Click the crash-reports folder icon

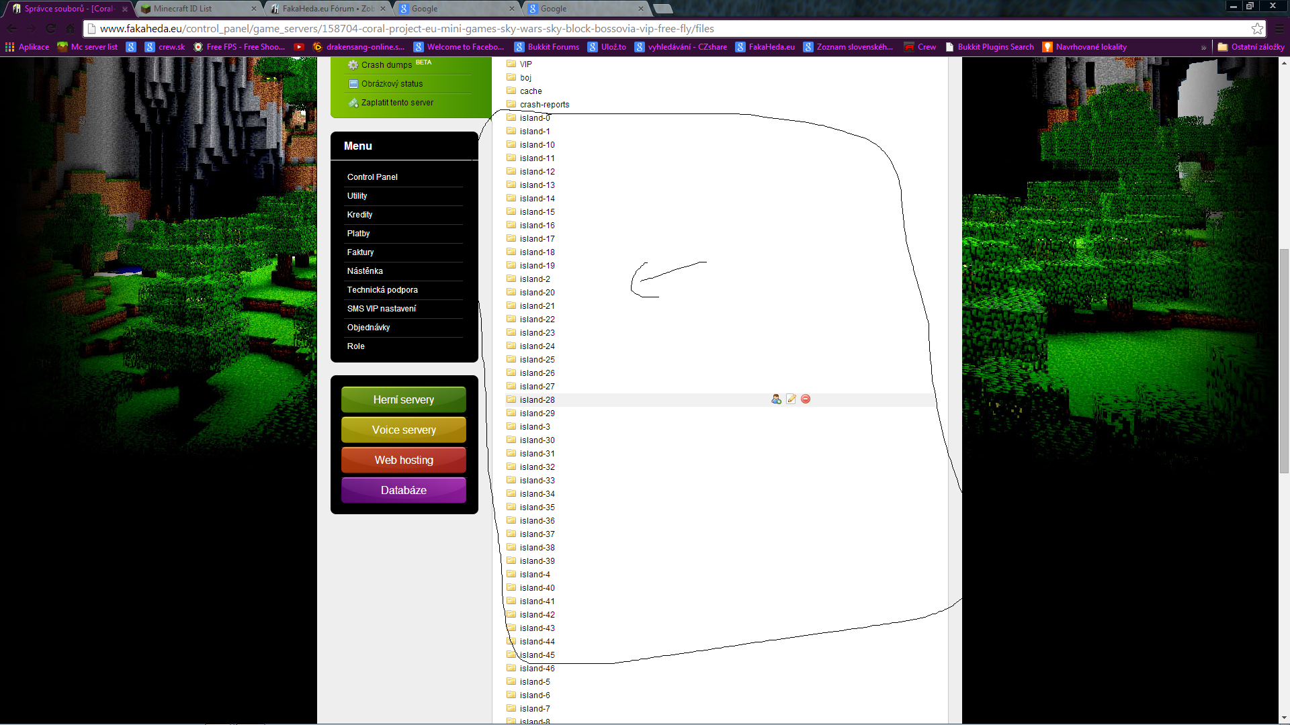coord(511,104)
